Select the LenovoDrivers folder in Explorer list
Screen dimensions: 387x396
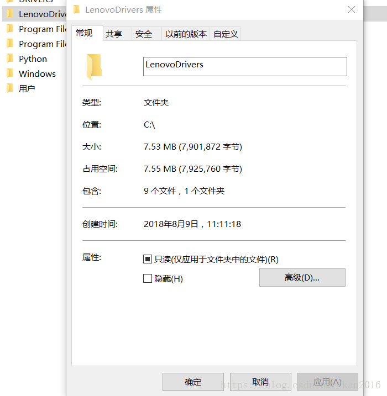(35, 14)
